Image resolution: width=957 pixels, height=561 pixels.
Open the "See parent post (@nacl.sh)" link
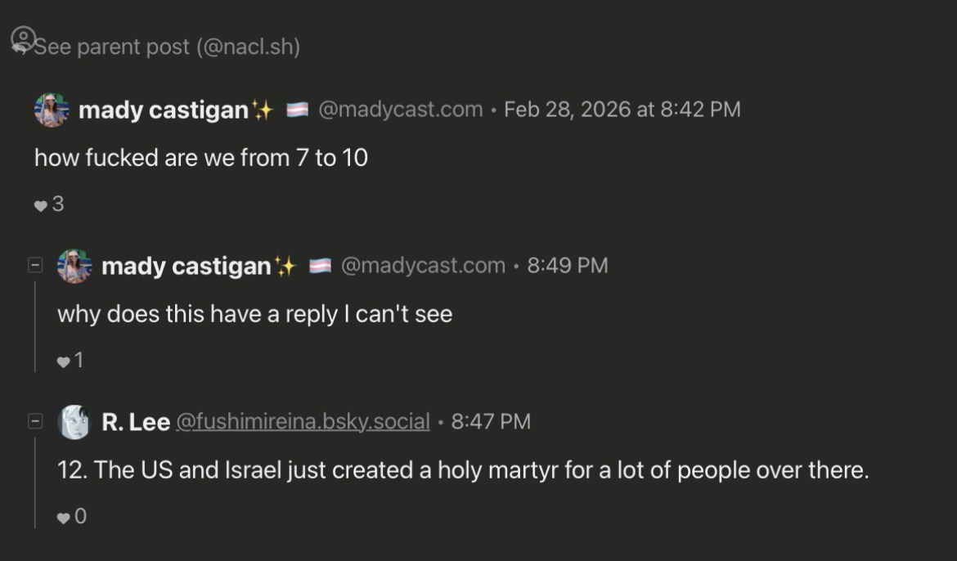(167, 47)
